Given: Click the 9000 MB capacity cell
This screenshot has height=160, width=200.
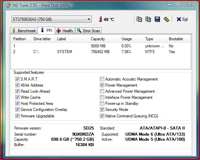Looking at the screenshot, I should pyautogui.click(x=98, y=46).
